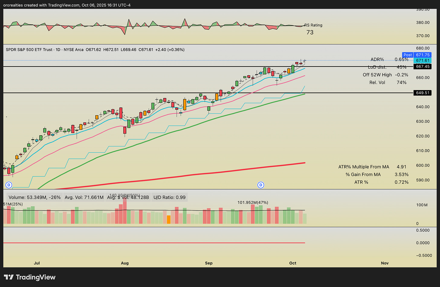Click the close value C671.61
Viewport: 440px width, 287px height.
coord(146,50)
